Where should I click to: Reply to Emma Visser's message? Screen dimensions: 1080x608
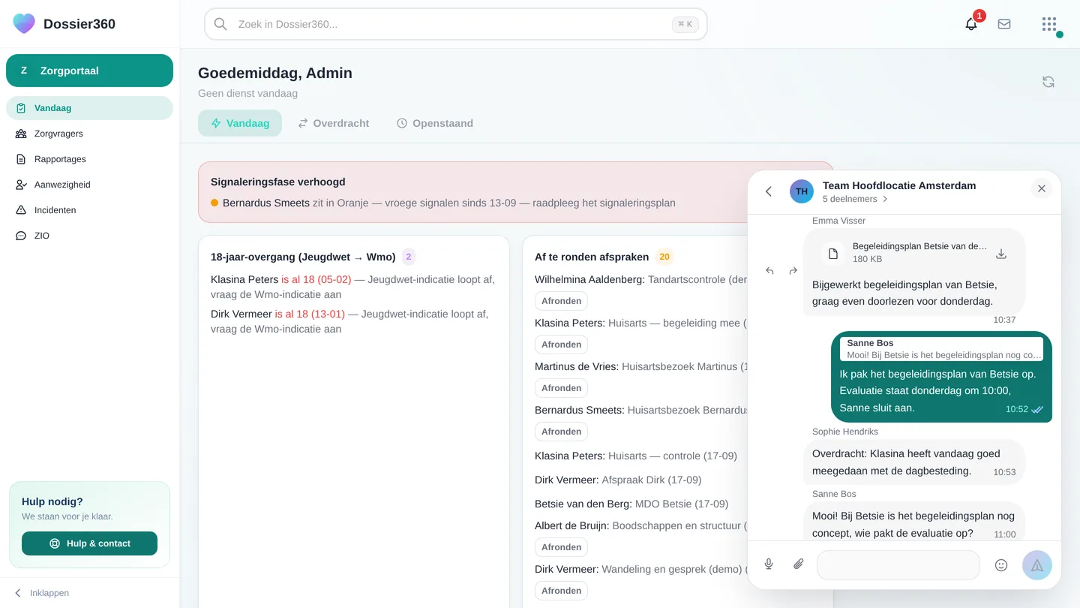click(x=769, y=271)
